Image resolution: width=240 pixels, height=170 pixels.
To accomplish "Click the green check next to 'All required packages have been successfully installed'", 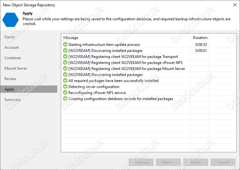I will (x=65, y=80).
